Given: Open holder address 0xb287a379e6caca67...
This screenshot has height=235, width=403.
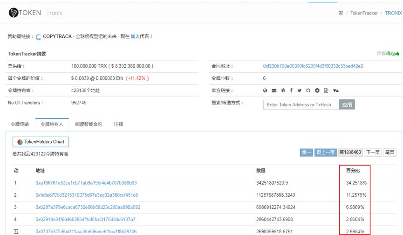Looking at the screenshot, I should coord(88,207).
